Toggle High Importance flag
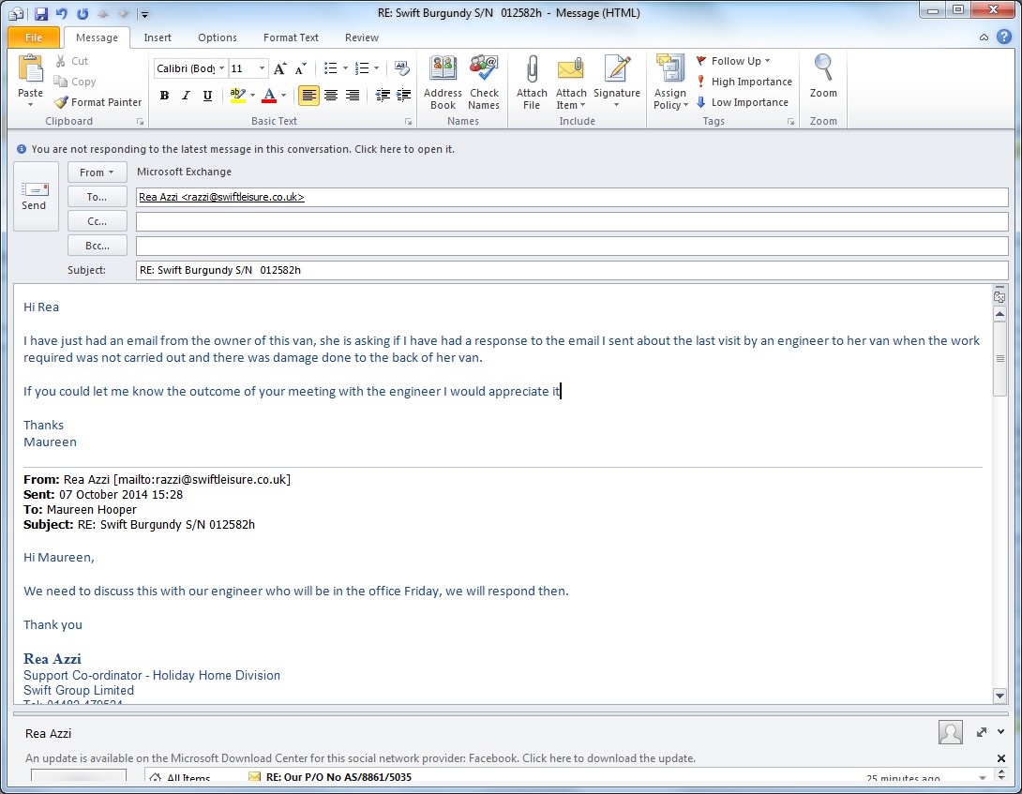The width and height of the screenshot is (1022, 794). (744, 82)
